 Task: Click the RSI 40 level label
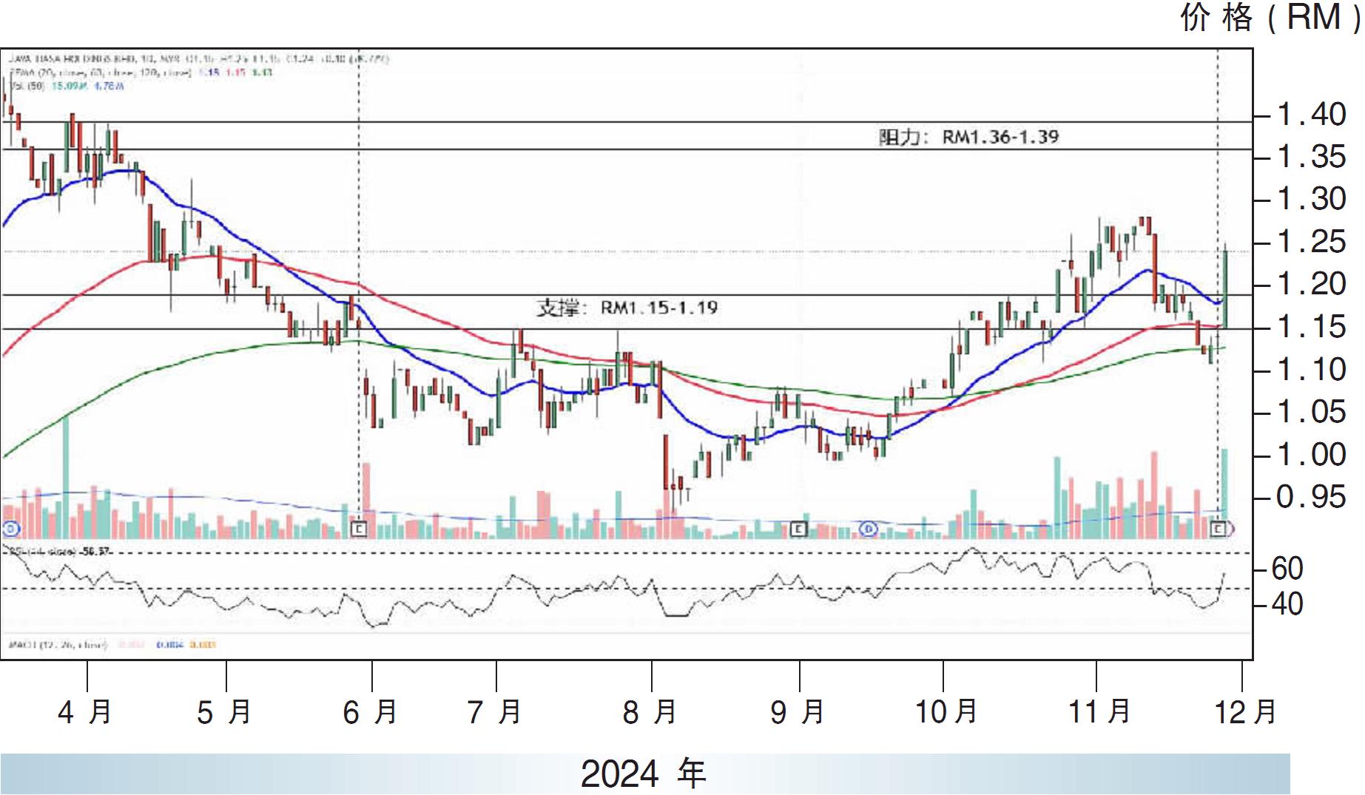pos(1288,604)
